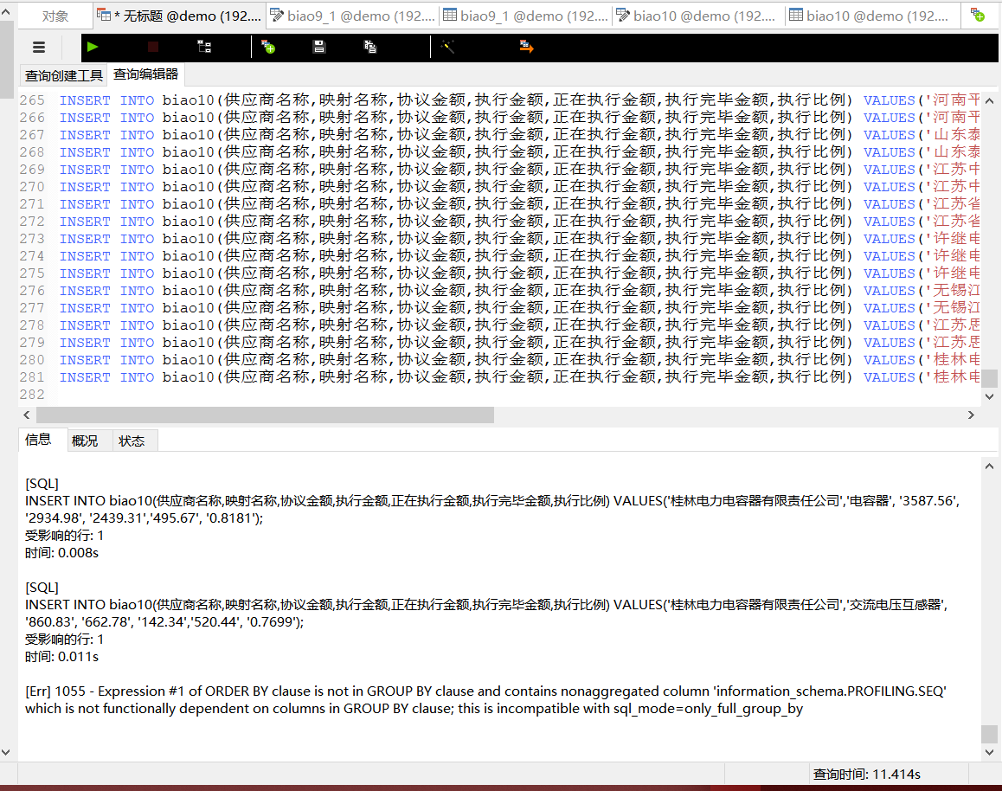Select the 查询编辑器 tab
Screen dimensions: 1002x791
(145, 74)
